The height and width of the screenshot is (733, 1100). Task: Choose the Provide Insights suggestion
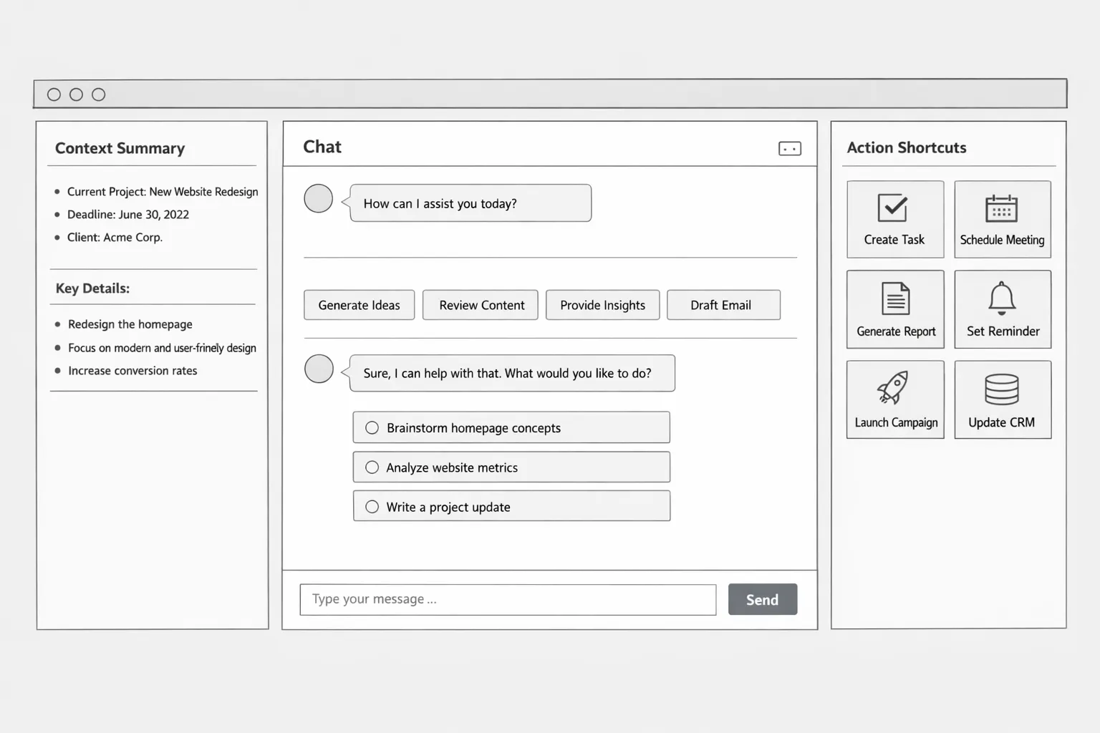coord(602,305)
